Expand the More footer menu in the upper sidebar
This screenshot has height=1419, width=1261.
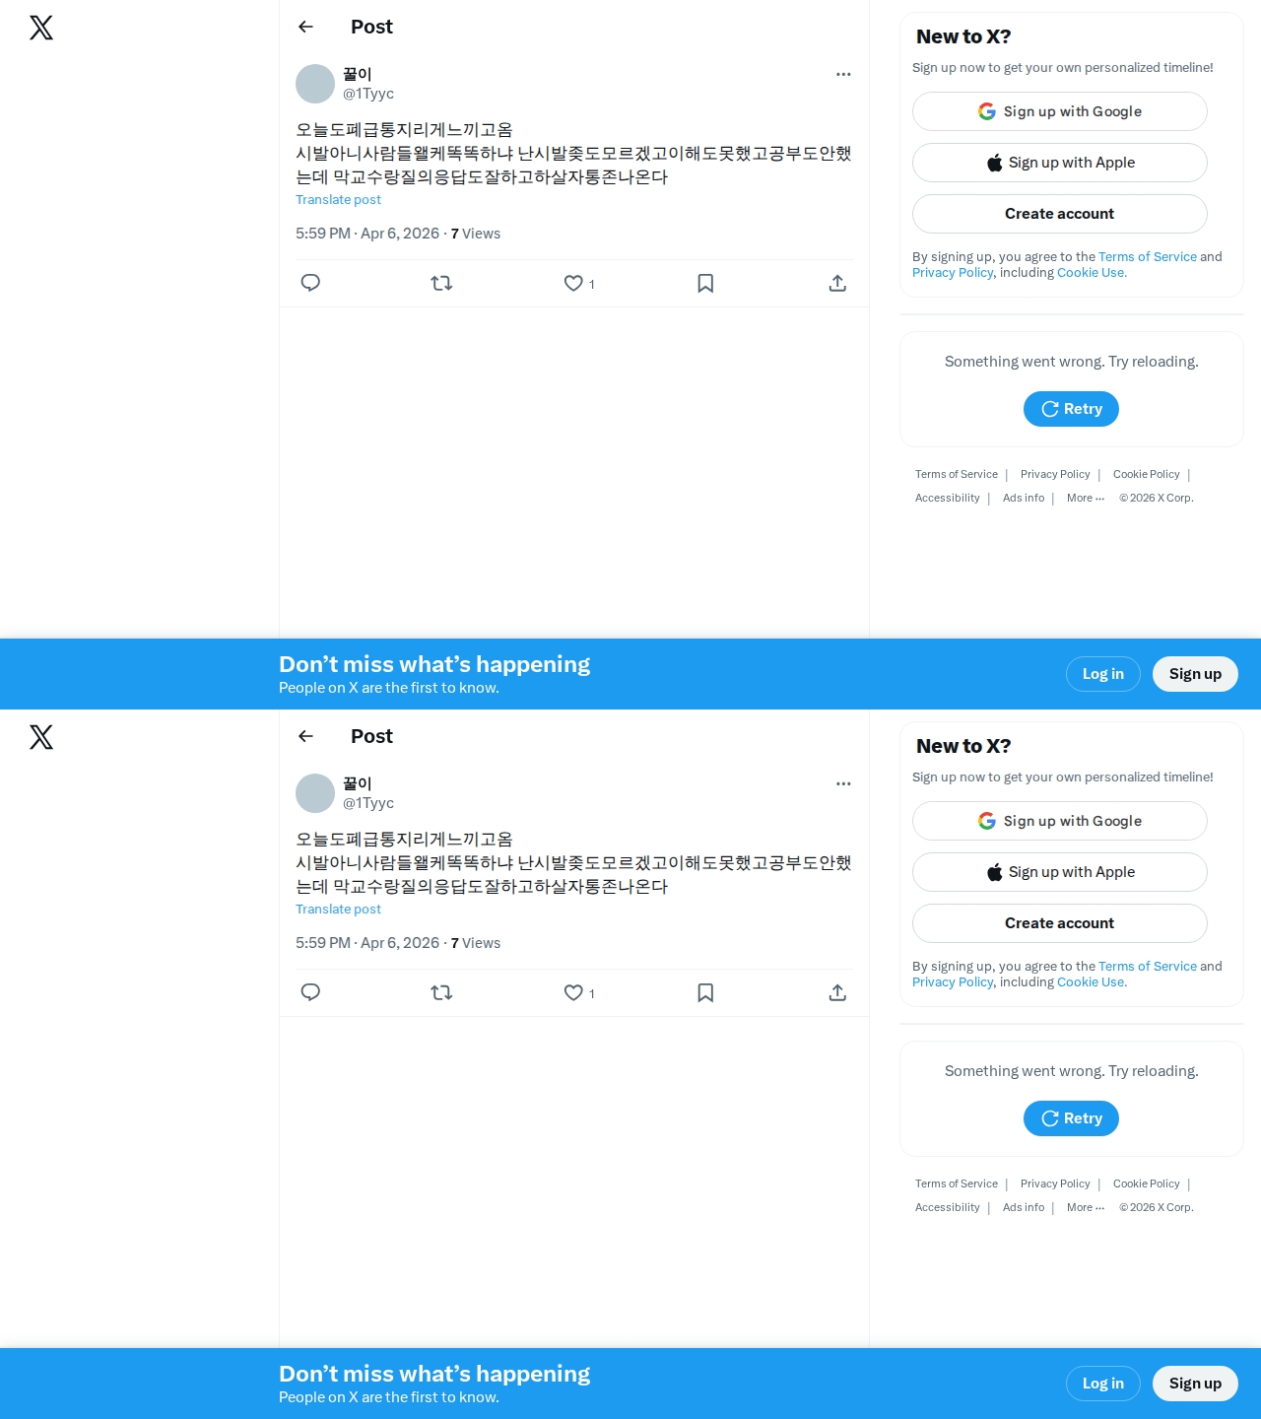[1086, 498]
